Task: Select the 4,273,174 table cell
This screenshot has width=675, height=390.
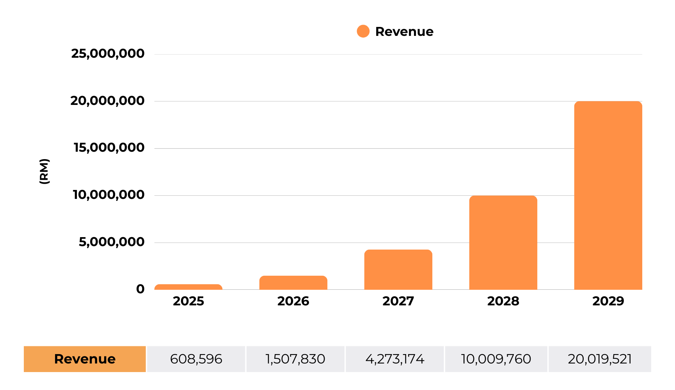Action: tap(395, 359)
